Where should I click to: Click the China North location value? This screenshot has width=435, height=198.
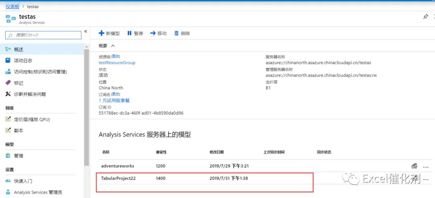[111, 88]
